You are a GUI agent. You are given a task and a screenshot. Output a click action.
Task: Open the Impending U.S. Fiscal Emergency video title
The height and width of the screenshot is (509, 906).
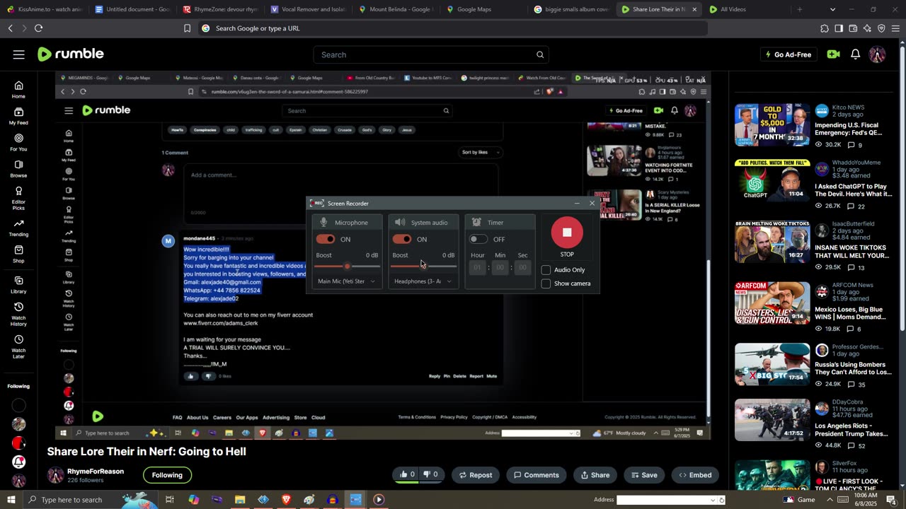(848, 128)
